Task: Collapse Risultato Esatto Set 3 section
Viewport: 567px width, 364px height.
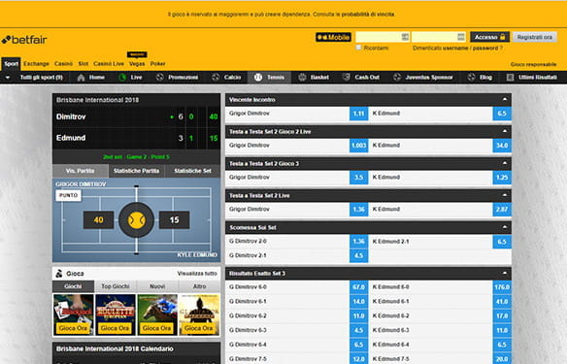Action: pos(505,273)
